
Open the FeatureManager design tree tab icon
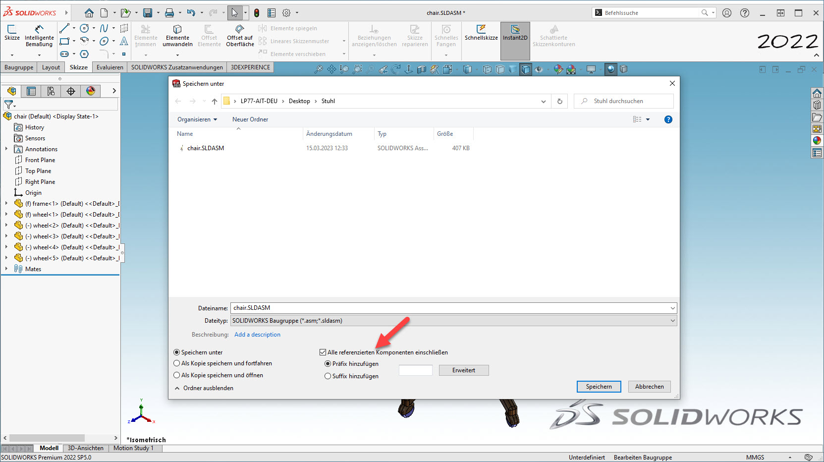tap(12, 91)
